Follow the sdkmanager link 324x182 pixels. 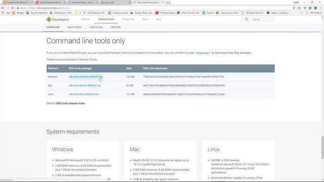[202, 53]
